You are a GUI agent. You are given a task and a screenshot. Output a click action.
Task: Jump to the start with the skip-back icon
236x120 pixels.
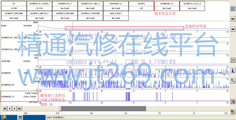coord(233,29)
